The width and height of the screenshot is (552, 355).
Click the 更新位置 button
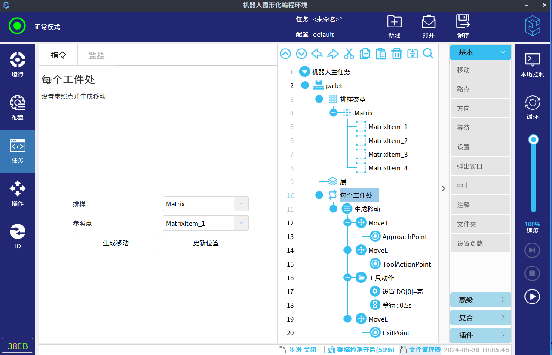(x=205, y=243)
